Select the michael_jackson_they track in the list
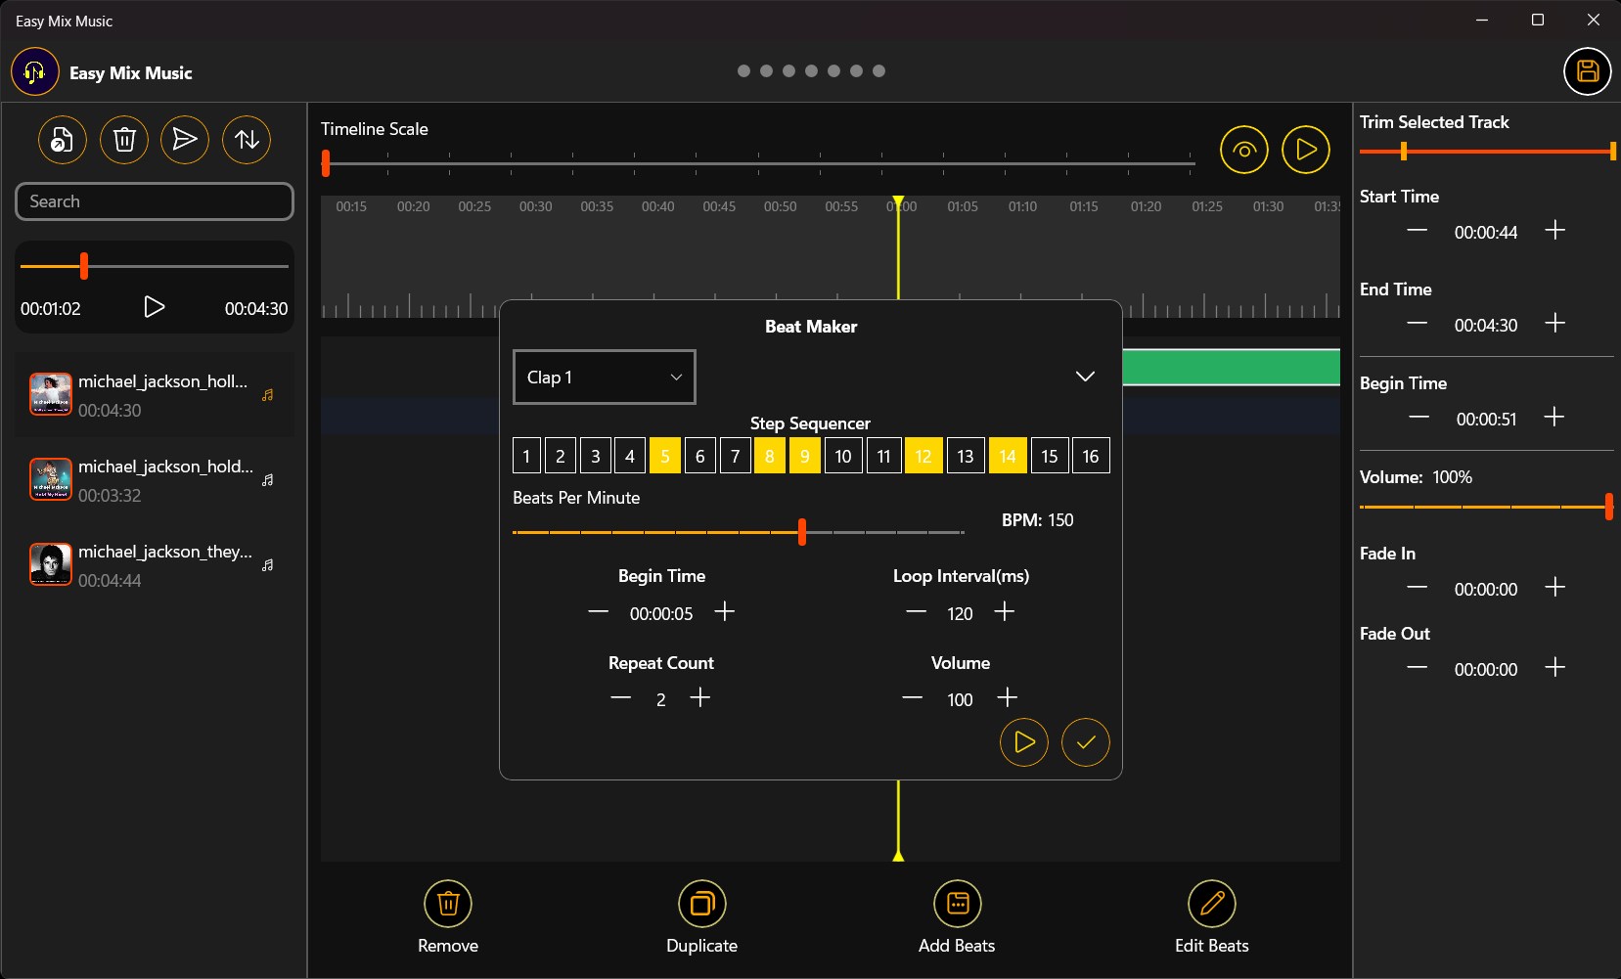 pos(154,564)
